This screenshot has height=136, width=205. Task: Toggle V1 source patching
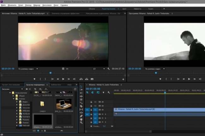pos(87,110)
